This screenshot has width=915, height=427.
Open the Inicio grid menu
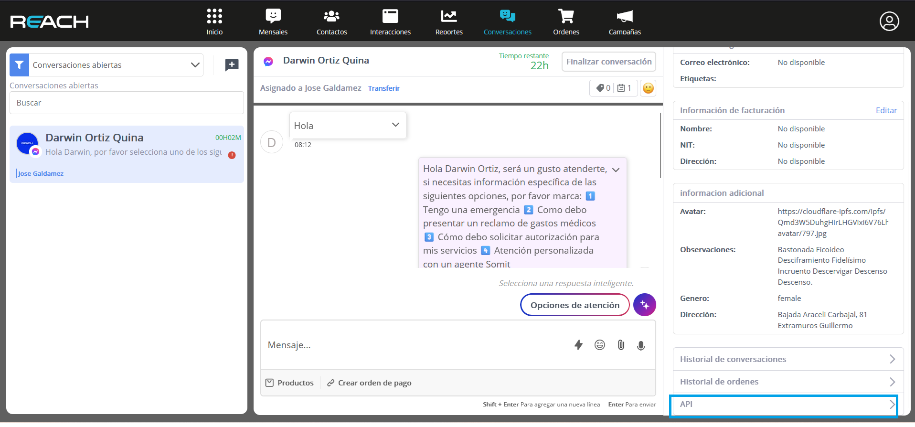(x=214, y=21)
